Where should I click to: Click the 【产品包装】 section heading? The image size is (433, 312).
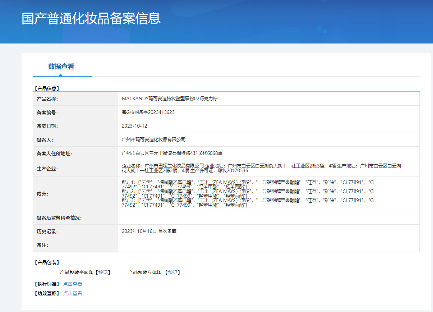[x=47, y=263]
